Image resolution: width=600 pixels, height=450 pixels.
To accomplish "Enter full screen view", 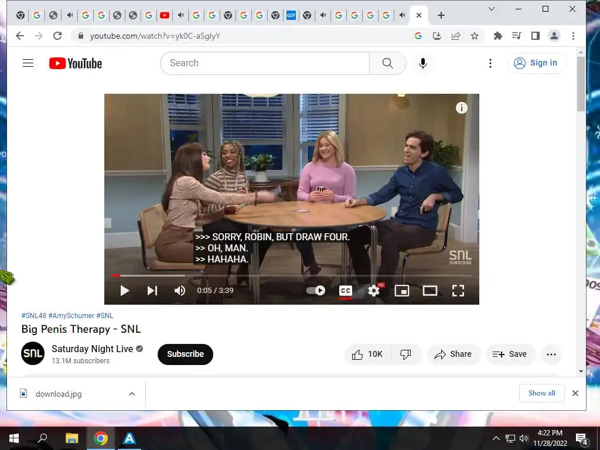I will [458, 291].
